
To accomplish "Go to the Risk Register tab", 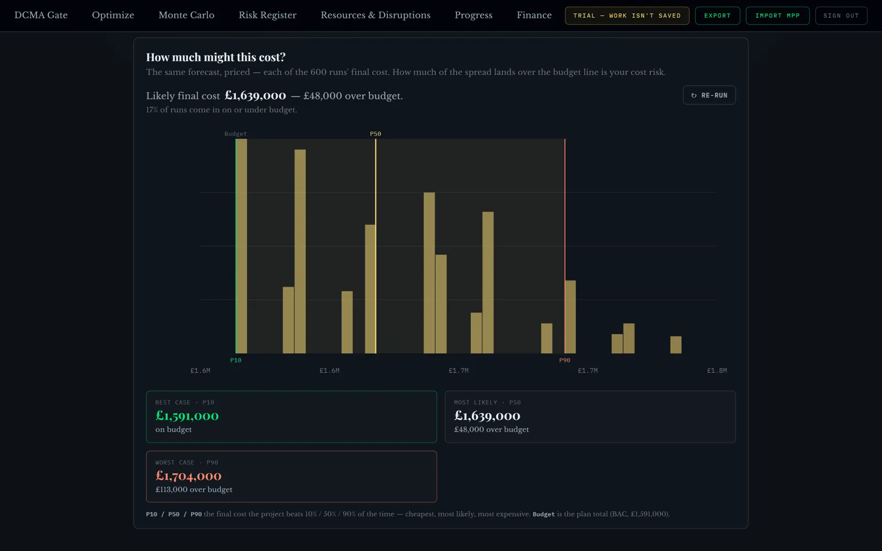I will (x=267, y=15).
